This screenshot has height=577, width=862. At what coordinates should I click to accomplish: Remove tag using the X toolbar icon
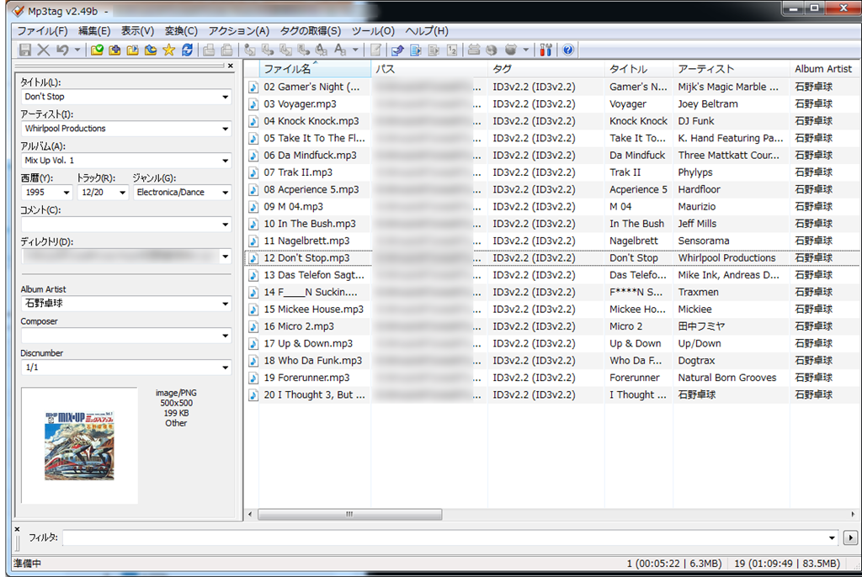point(44,50)
